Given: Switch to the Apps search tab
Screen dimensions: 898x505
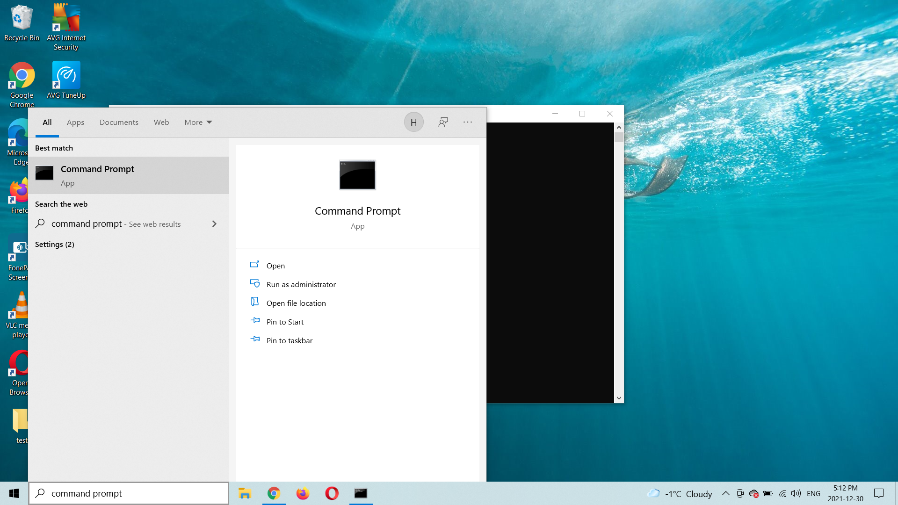Looking at the screenshot, I should click(75, 122).
